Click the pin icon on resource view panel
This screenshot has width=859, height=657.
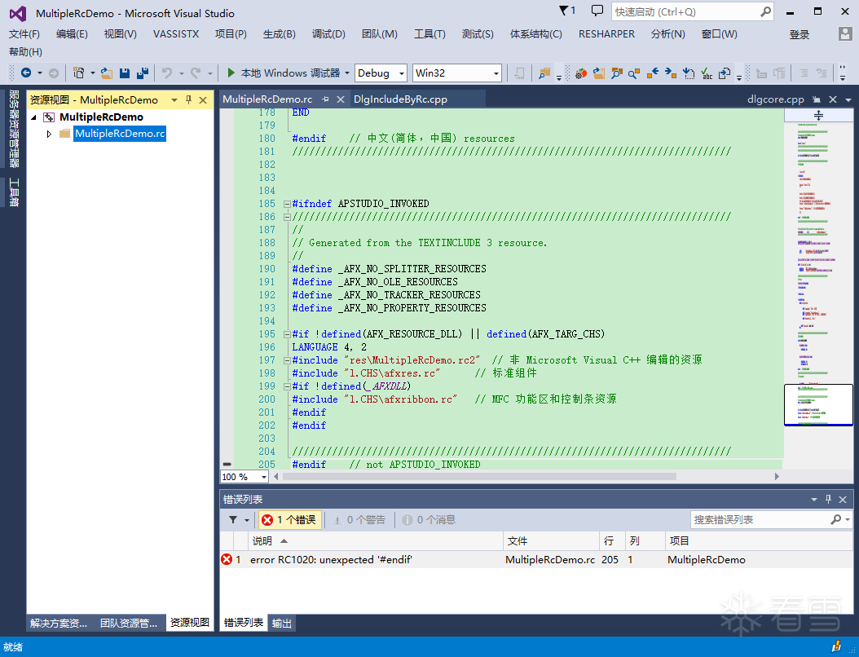point(188,99)
